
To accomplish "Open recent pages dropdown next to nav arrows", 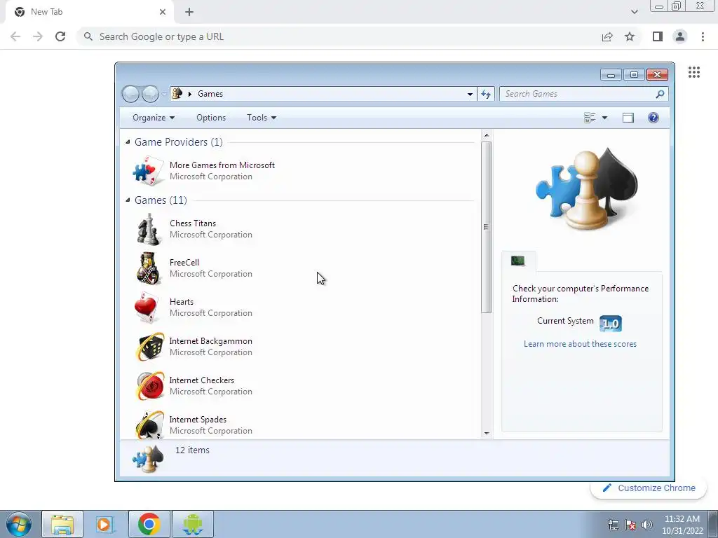I will [x=164, y=95].
